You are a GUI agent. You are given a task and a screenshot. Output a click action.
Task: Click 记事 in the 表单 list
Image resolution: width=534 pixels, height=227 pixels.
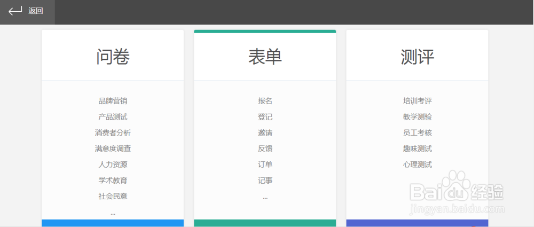265,181
